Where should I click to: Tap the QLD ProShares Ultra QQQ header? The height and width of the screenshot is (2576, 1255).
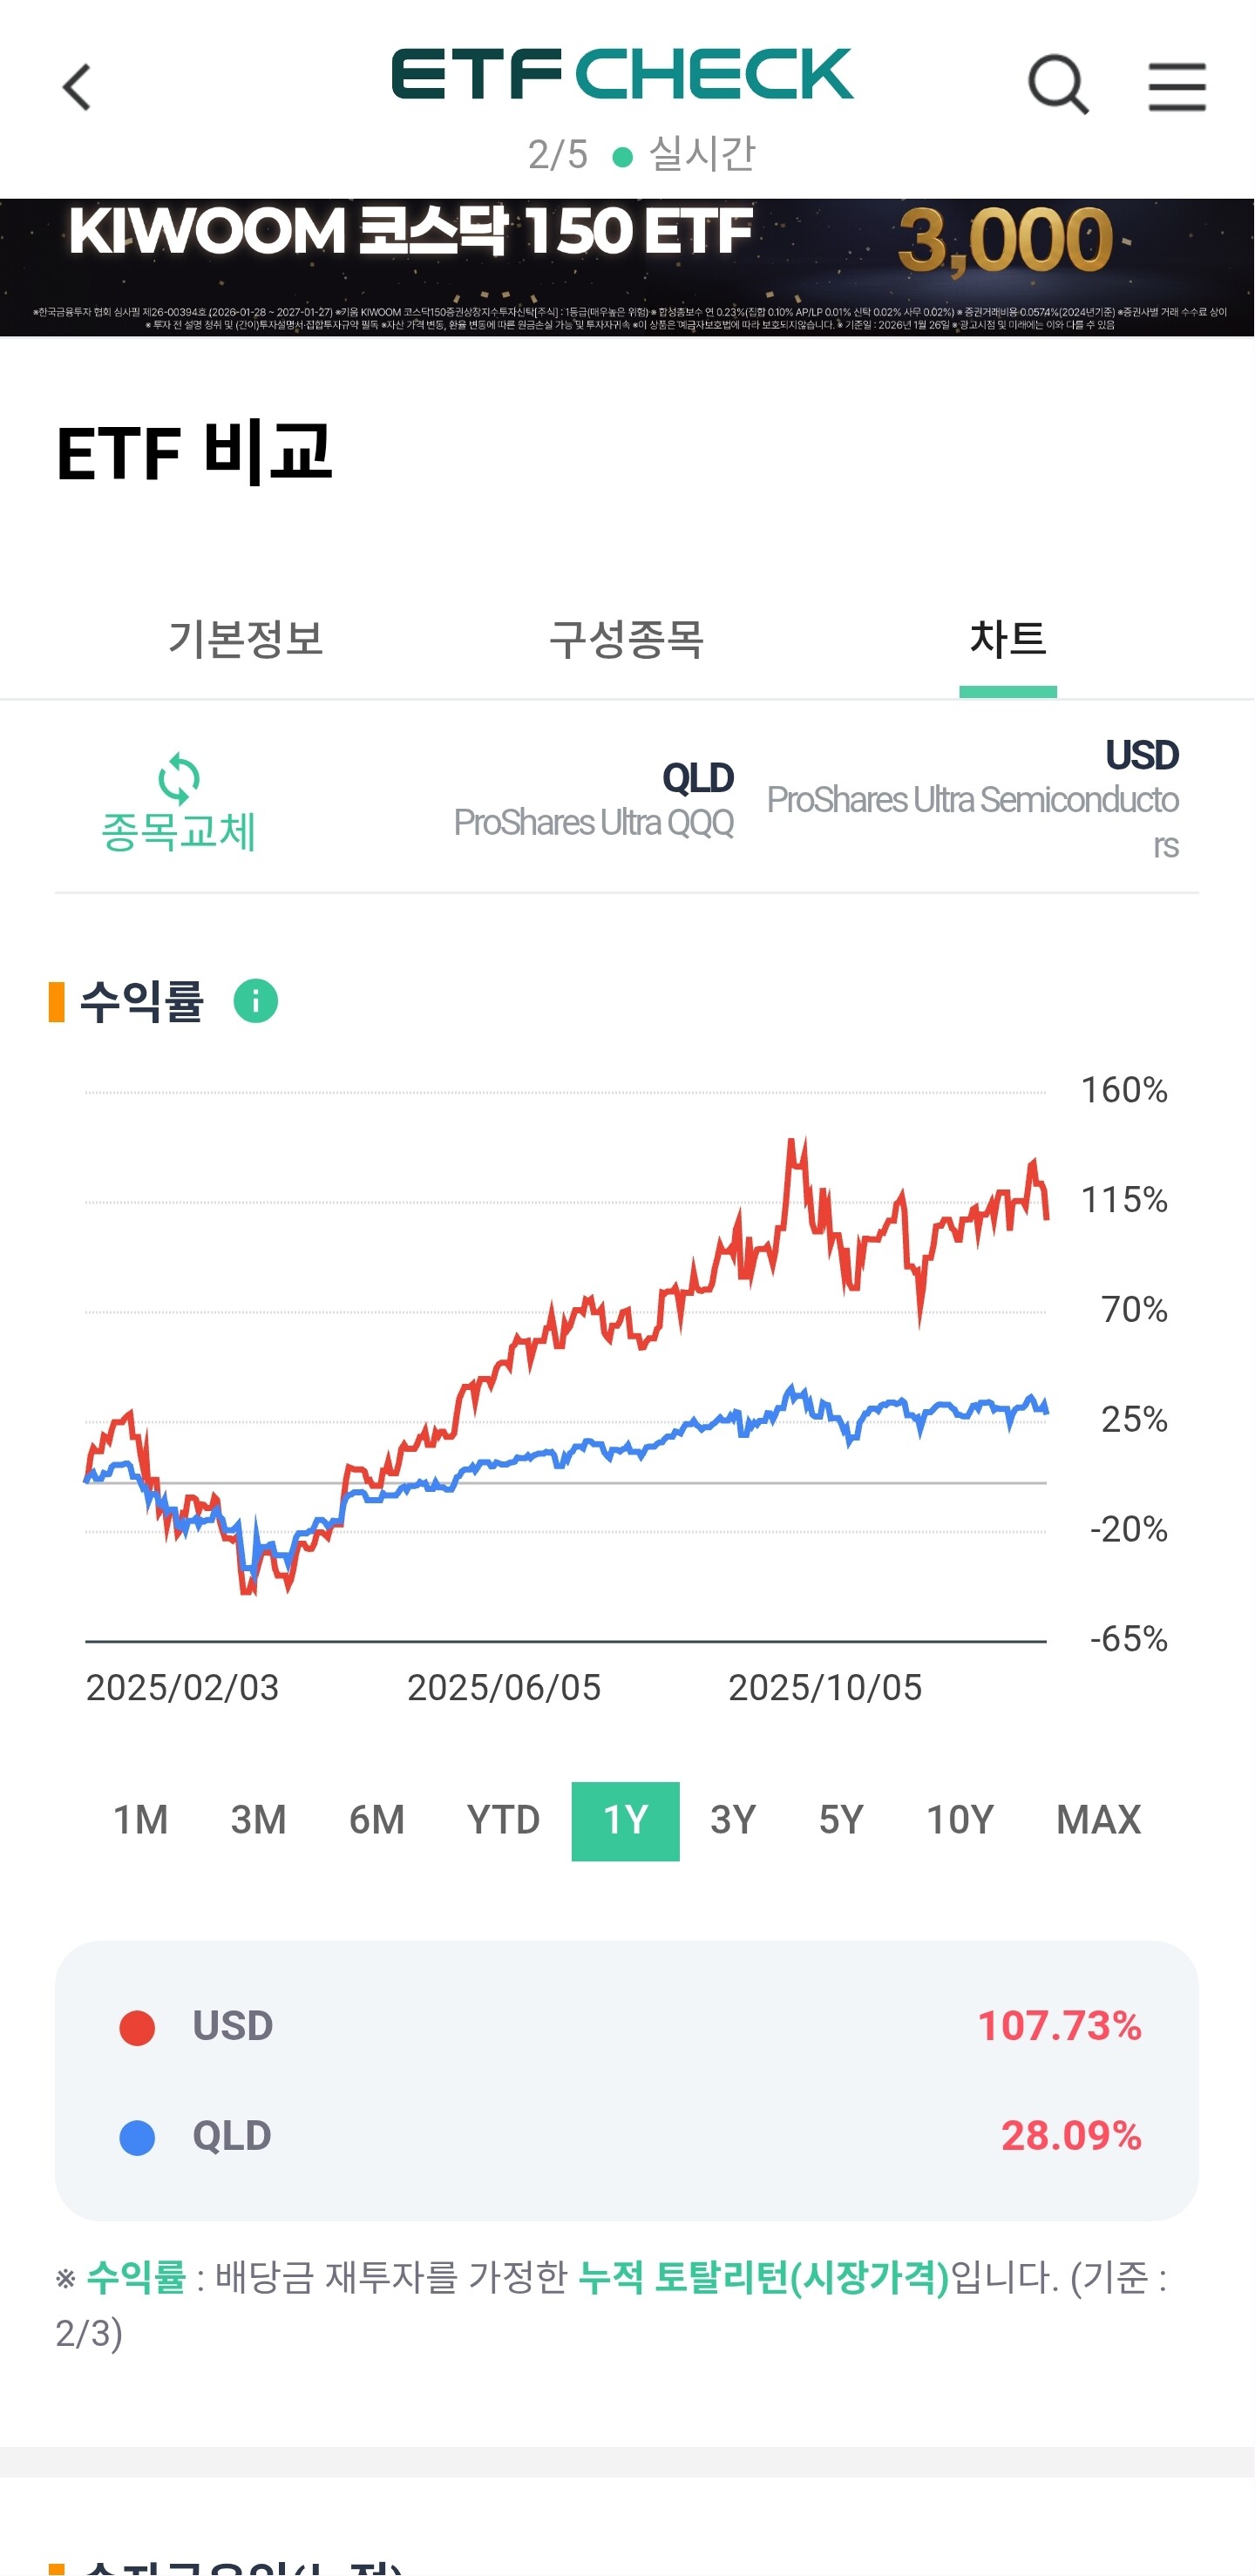pos(594,800)
